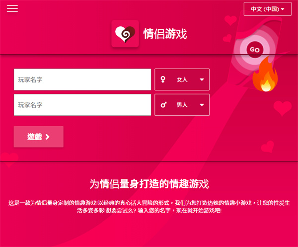Click the language dropdown caret arrow
The image size is (298, 247).
pyautogui.click(x=283, y=9)
